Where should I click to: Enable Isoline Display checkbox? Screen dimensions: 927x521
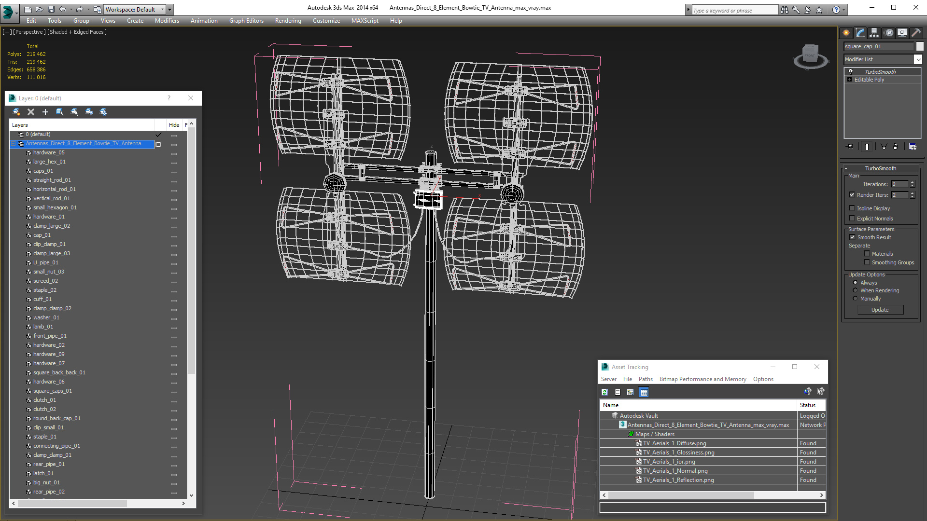[852, 208]
